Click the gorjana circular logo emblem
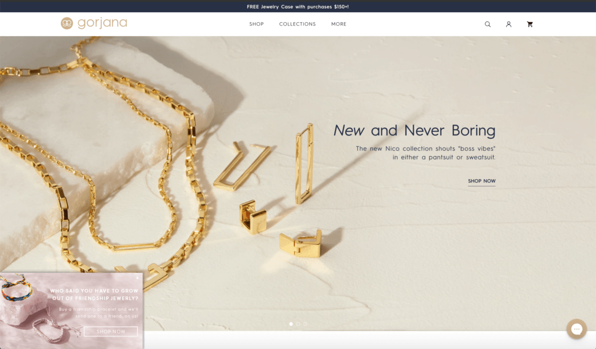The width and height of the screenshot is (596, 349). tap(67, 23)
